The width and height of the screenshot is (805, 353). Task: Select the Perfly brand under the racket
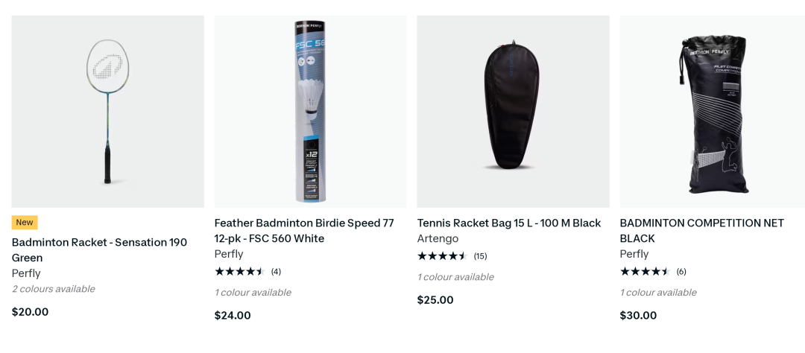(x=26, y=273)
